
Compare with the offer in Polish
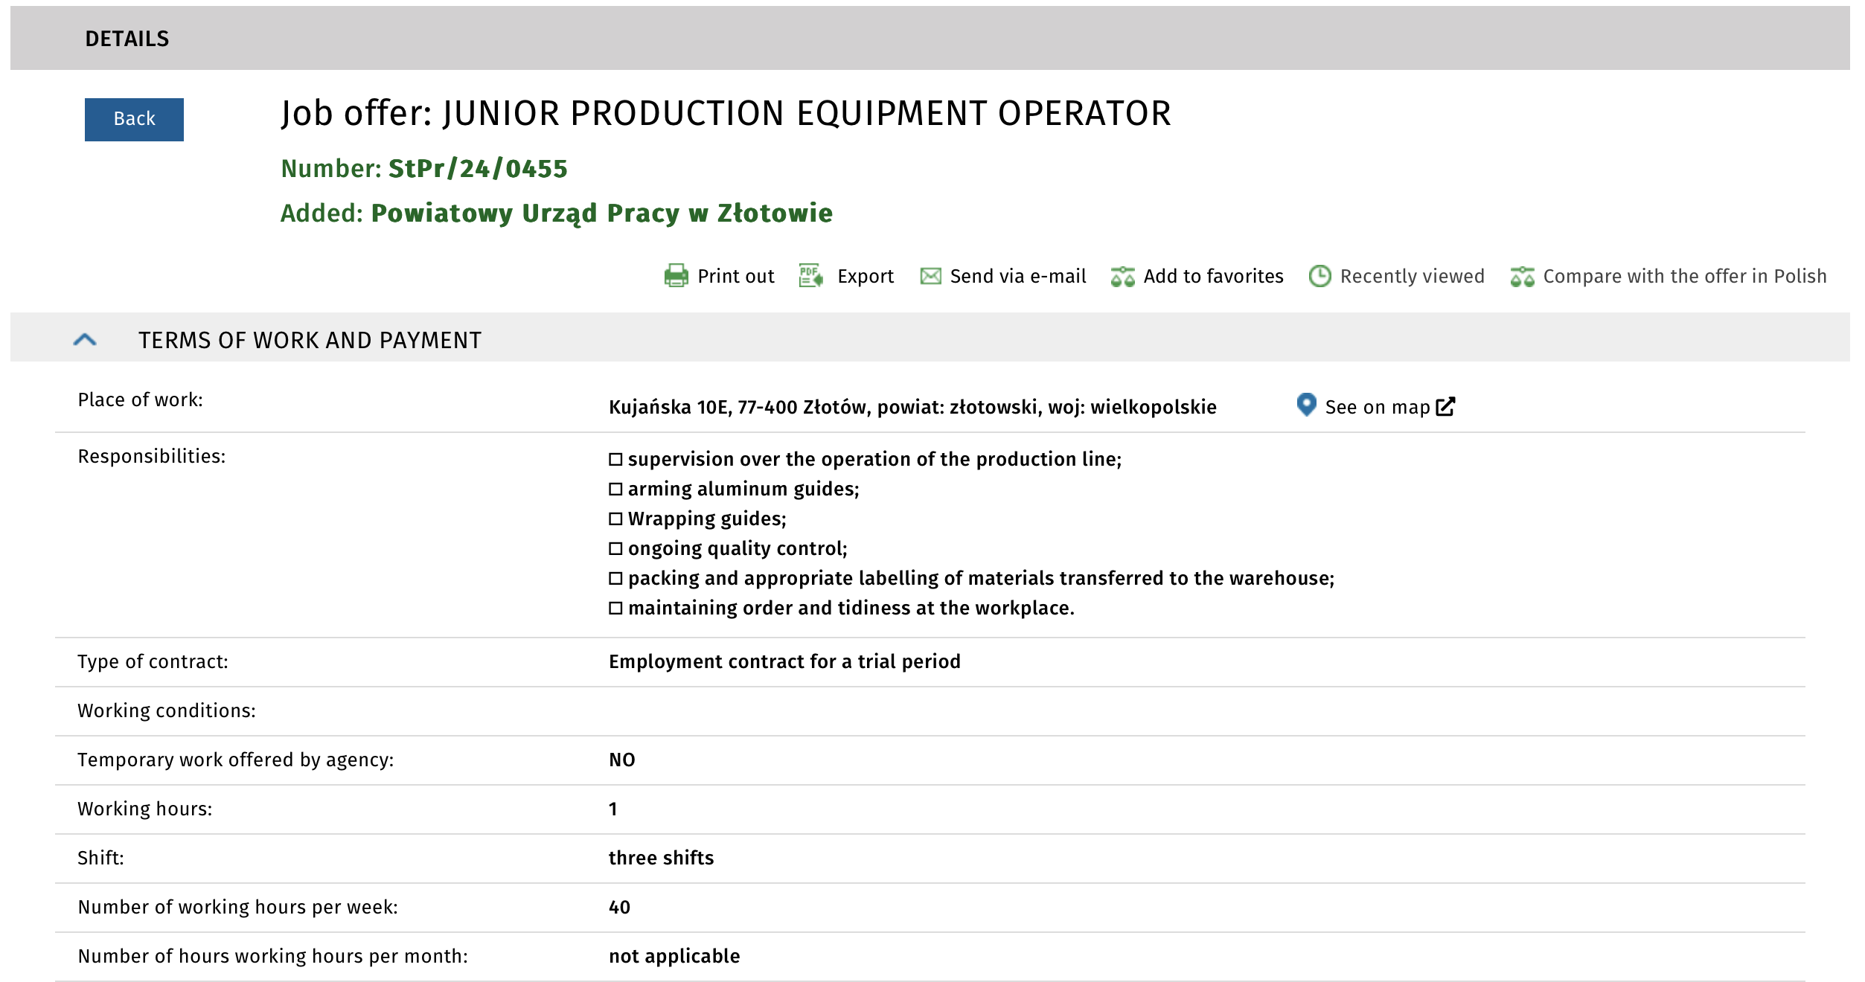point(1684,276)
